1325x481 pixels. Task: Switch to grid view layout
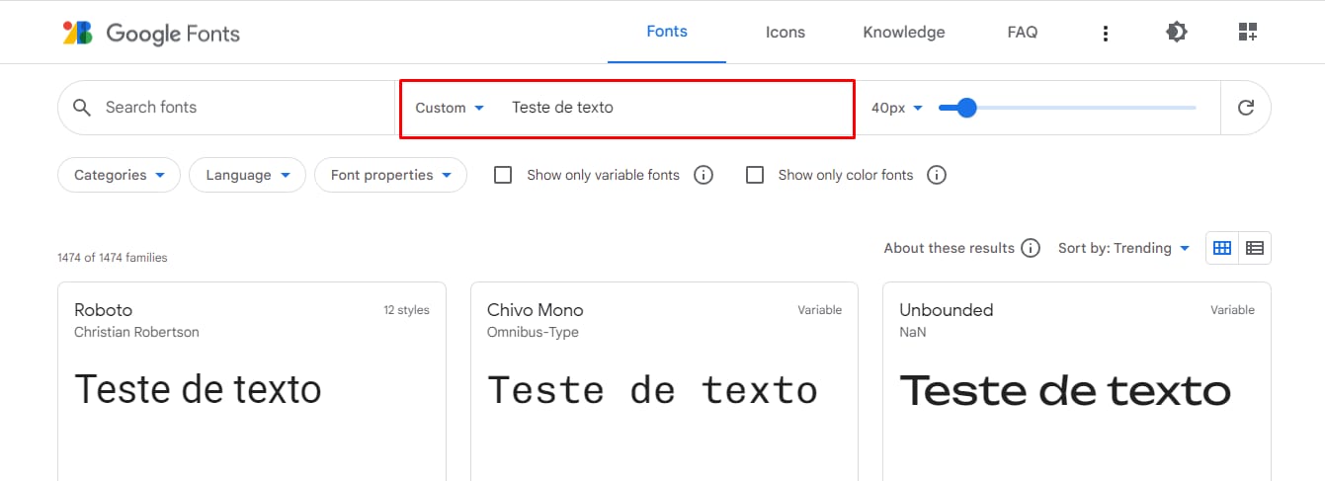[x=1222, y=248]
